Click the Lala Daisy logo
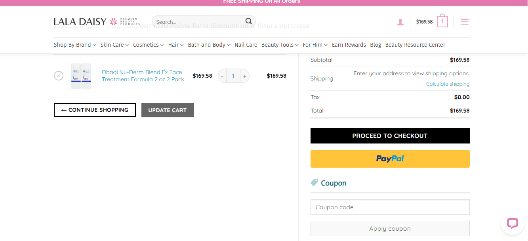Image resolution: width=528 pixels, height=241 pixels. point(97,21)
